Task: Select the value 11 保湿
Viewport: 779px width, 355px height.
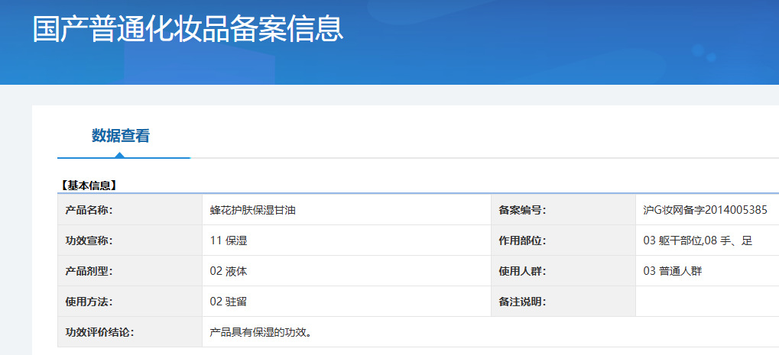Action: click(229, 241)
